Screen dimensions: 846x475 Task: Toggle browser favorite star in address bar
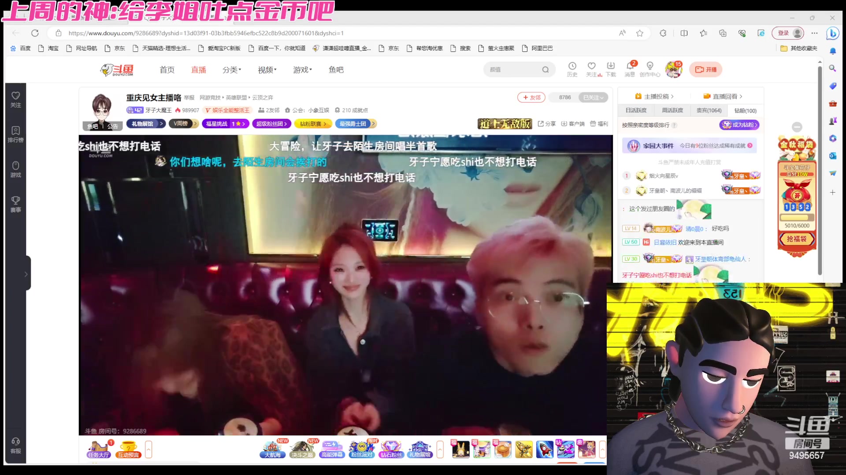pos(640,33)
